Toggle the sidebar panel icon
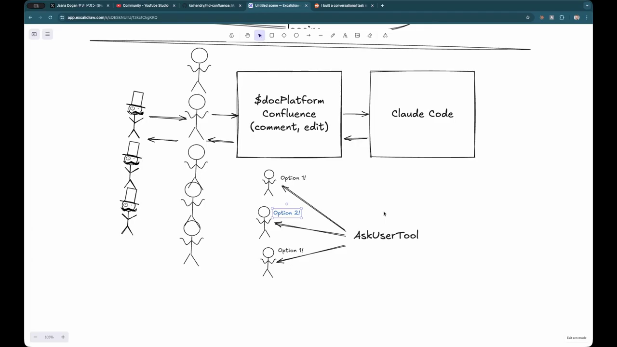 pyautogui.click(x=34, y=34)
